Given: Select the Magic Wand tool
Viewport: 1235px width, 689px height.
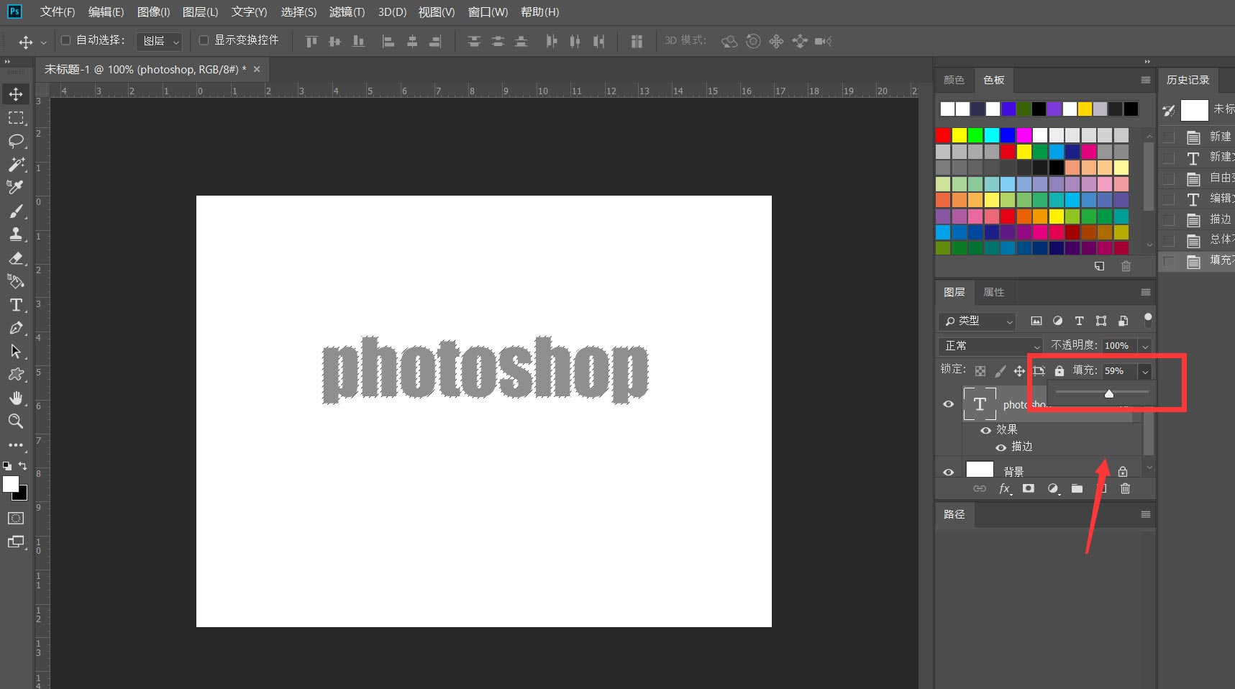Looking at the screenshot, I should point(16,164).
